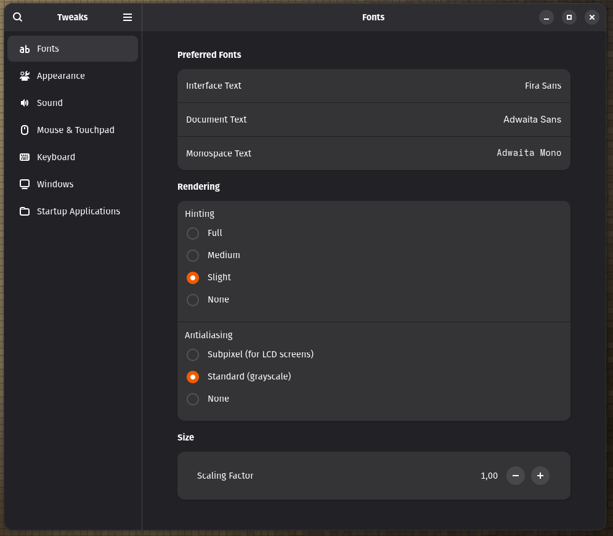
Task: Click the scaling factor value field
Action: point(489,476)
